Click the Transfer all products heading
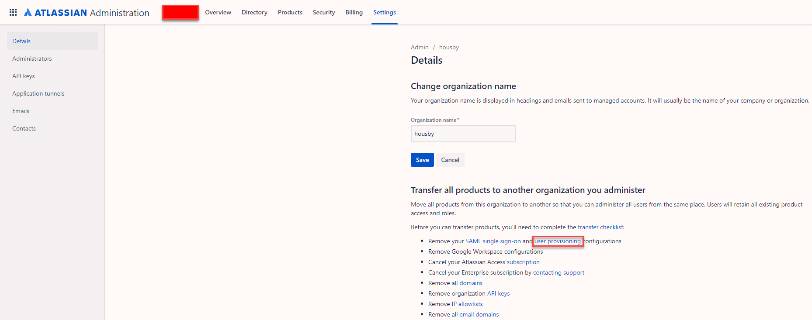This screenshot has width=812, height=320. (x=528, y=190)
